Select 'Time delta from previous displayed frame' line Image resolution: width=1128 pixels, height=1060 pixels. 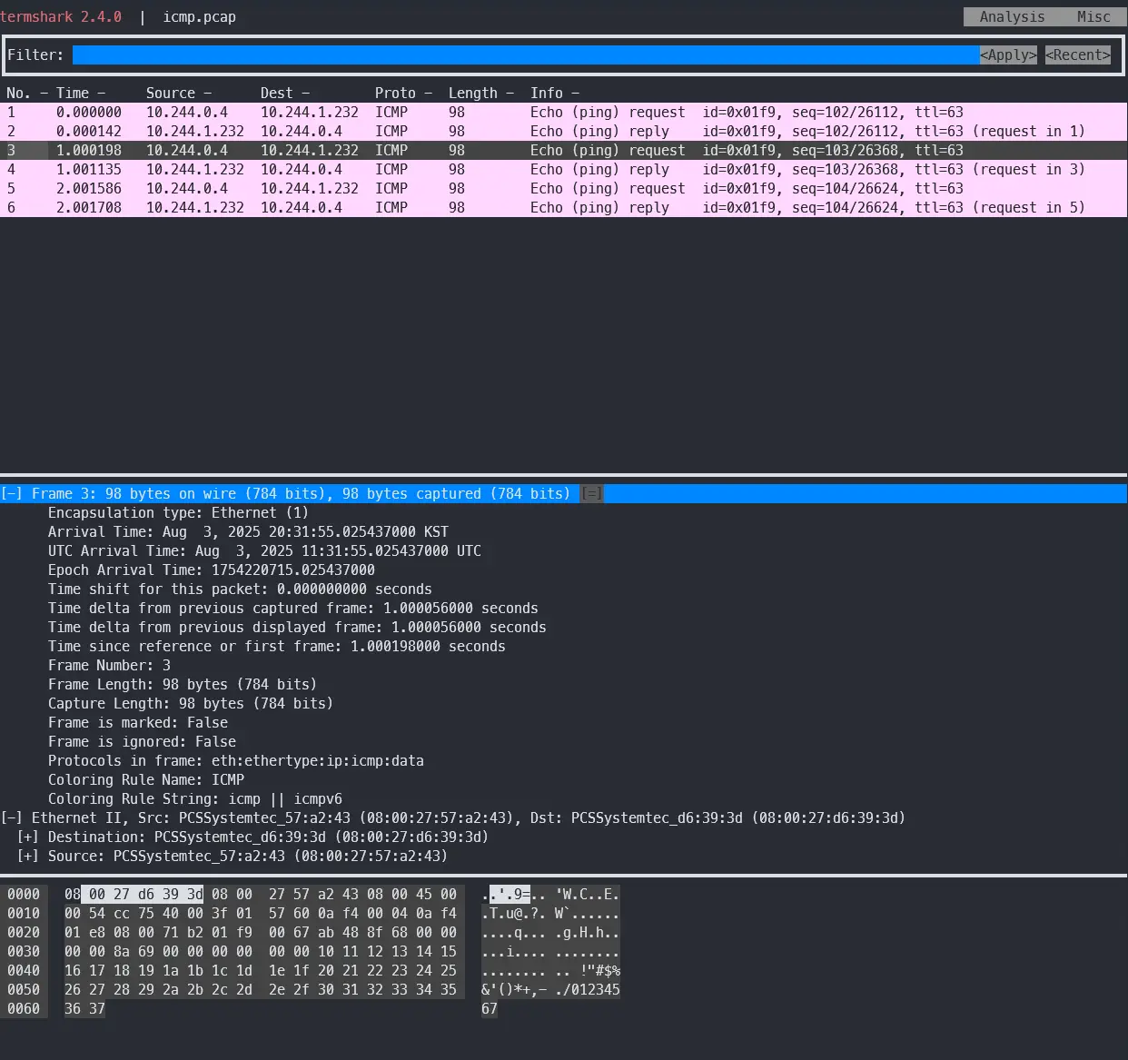pyautogui.click(x=297, y=627)
